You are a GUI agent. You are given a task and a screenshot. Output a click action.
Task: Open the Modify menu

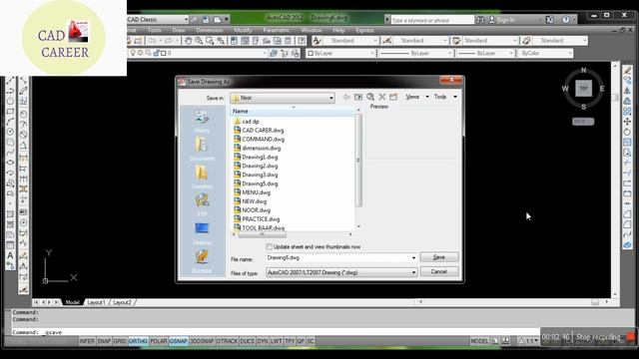tap(243, 30)
